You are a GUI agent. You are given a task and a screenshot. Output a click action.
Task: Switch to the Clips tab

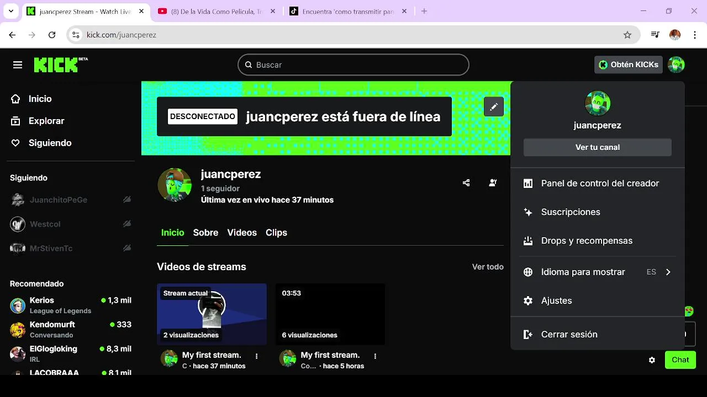(x=276, y=233)
